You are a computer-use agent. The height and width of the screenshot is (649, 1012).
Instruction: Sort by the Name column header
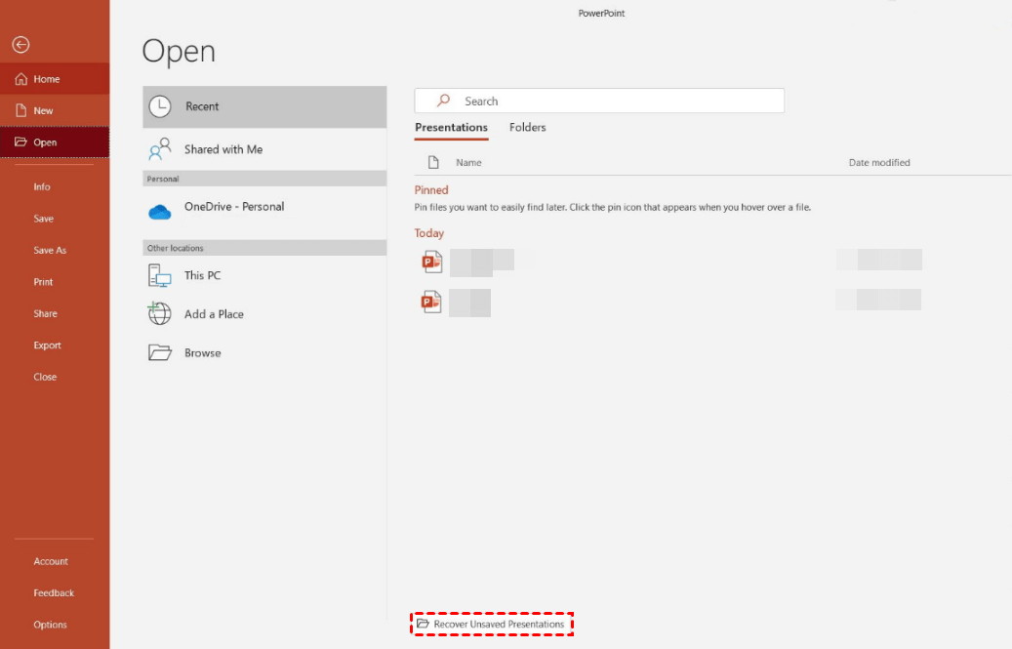coord(468,163)
